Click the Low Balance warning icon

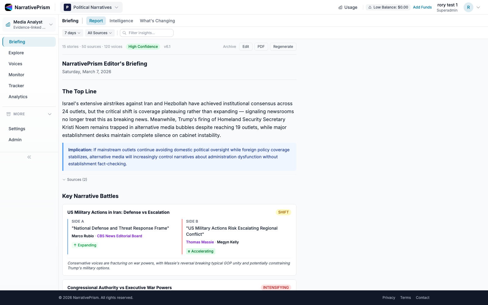click(370, 7)
